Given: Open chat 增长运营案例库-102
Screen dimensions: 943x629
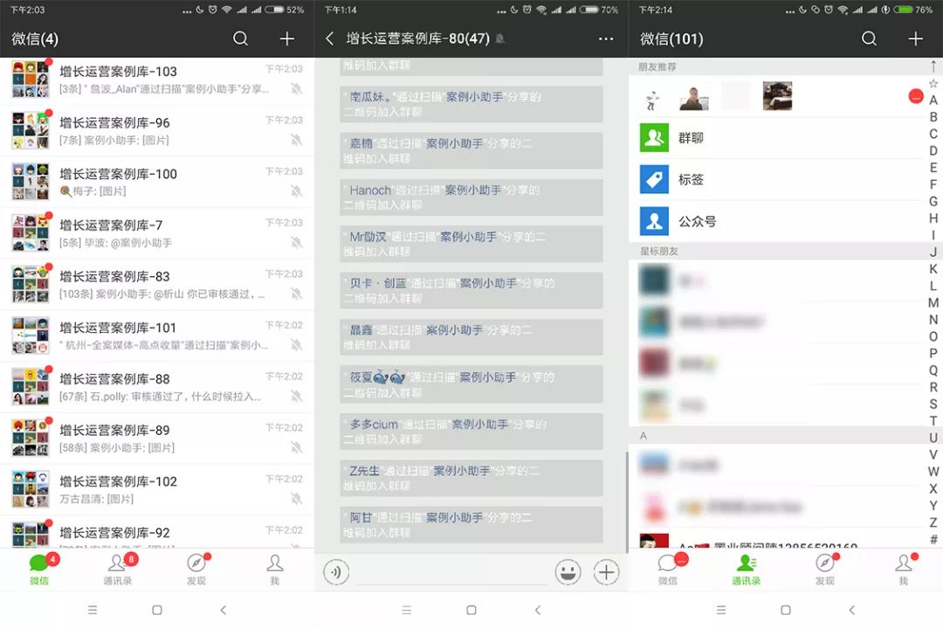Looking at the screenshot, I should click(157, 488).
